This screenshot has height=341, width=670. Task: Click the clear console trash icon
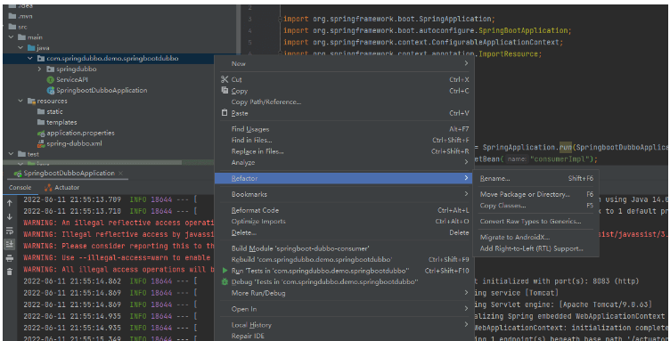coord(10,272)
